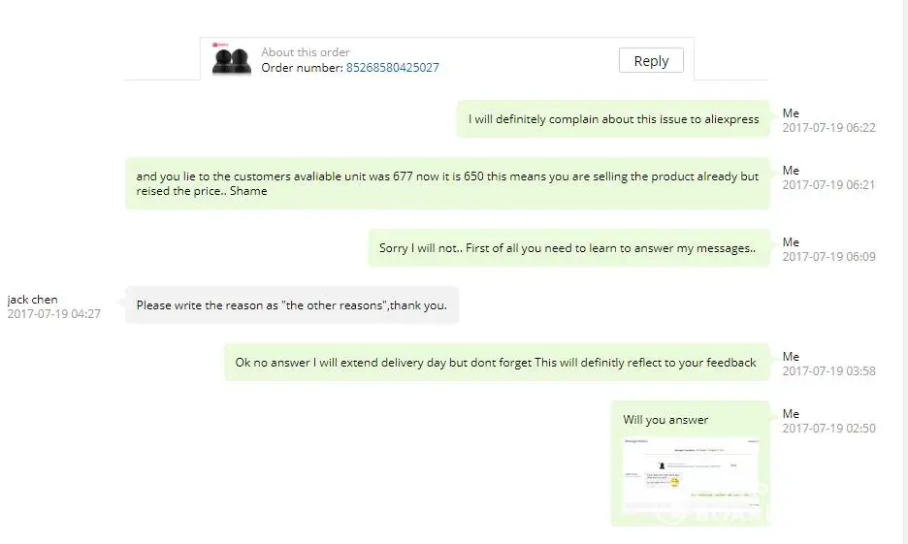The image size is (908, 544).
Task: Click the 03:58 message timestamp
Action: [828, 371]
